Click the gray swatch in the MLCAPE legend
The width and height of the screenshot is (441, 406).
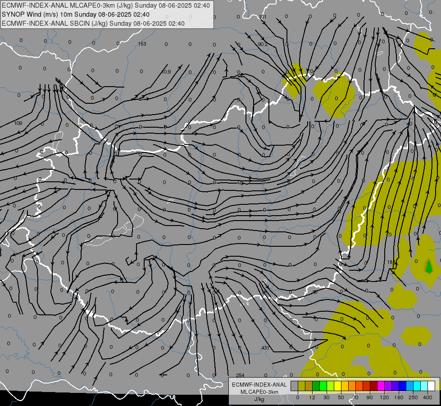[x=295, y=386]
